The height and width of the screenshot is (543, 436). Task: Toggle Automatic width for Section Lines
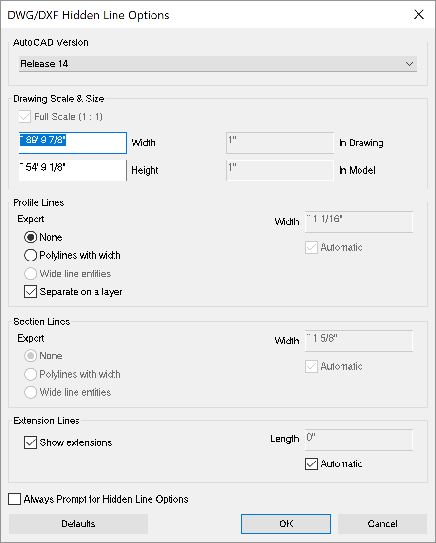311,366
